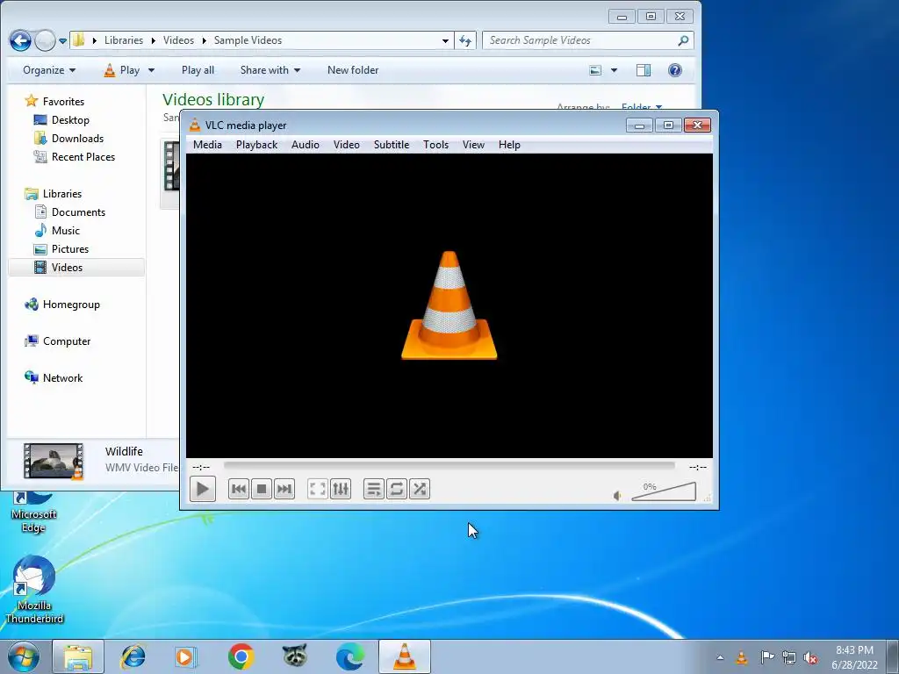Open Internet Explorer from the taskbar
This screenshot has width=899, height=674.
[133, 656]
